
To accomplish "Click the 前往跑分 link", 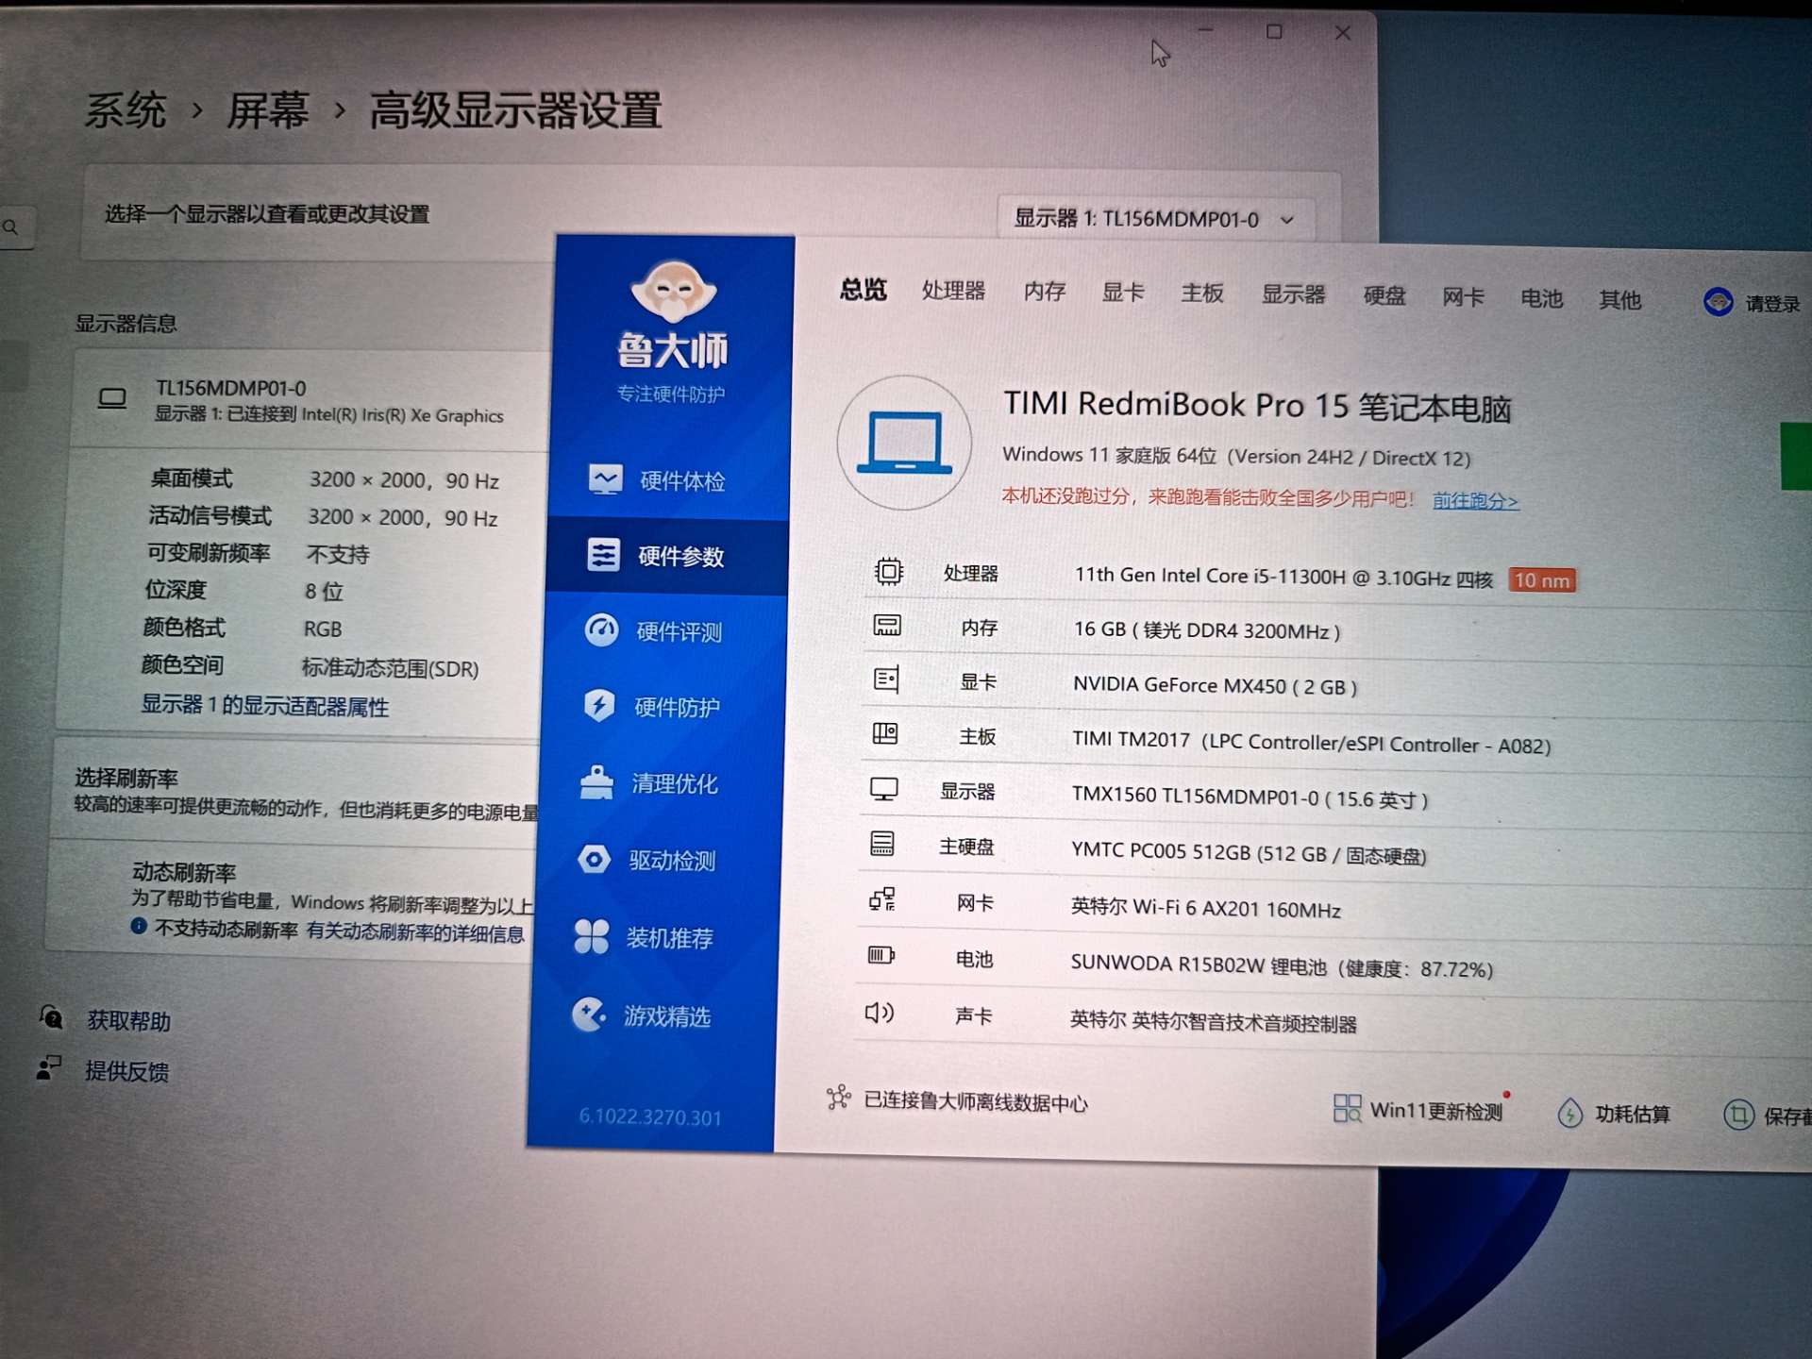I will 1475,501.
